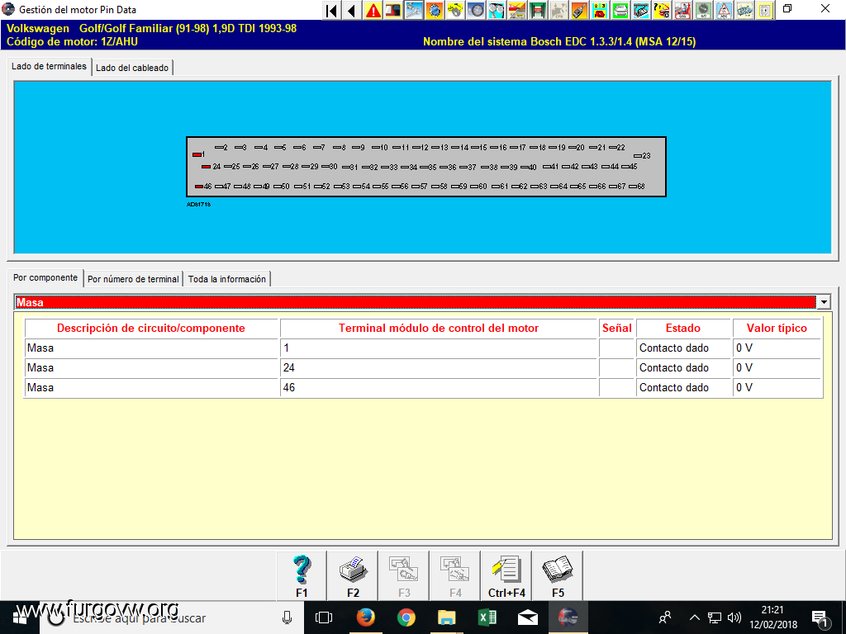Image resolution: width=846 pixels, height=634 pixels.
Task: Click terminal cell showing 46
Action: tap(439, 388)
